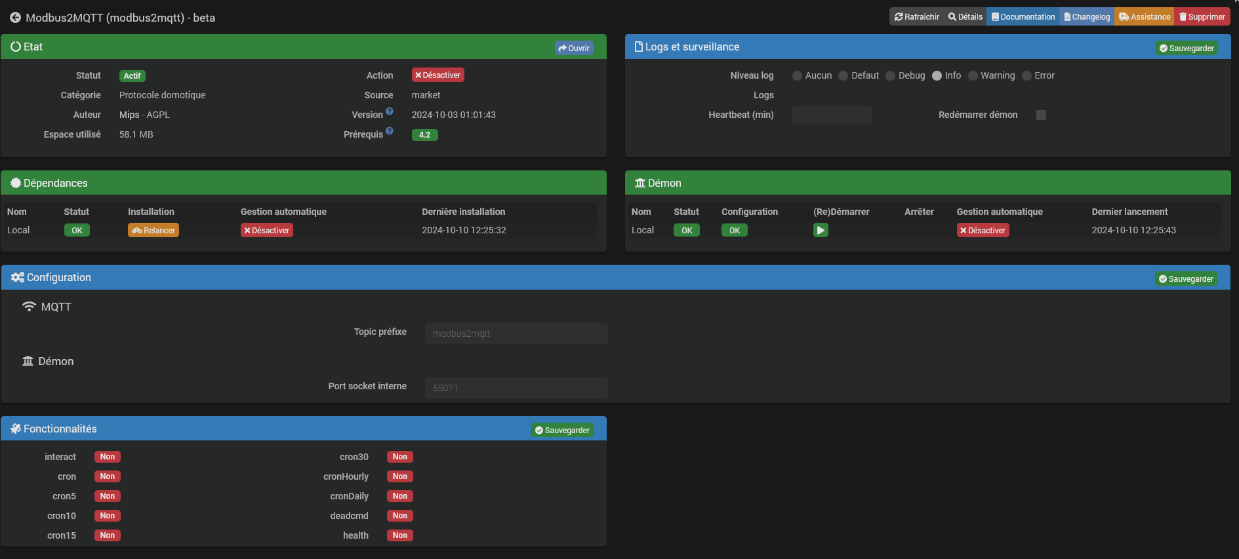Start the daemon with play button
Image resolution: width=1239 pixels, height=559 pixels.
[821, 230]
